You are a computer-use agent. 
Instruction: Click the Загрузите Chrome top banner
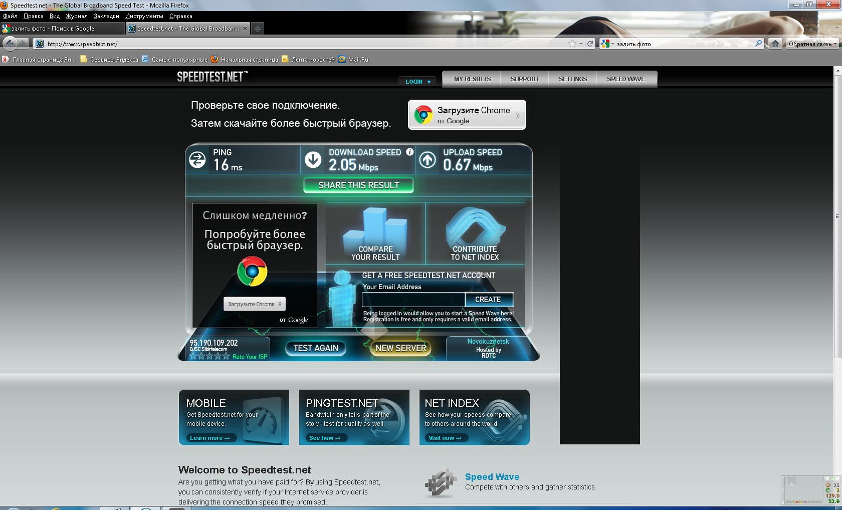[x=467, y=115]
